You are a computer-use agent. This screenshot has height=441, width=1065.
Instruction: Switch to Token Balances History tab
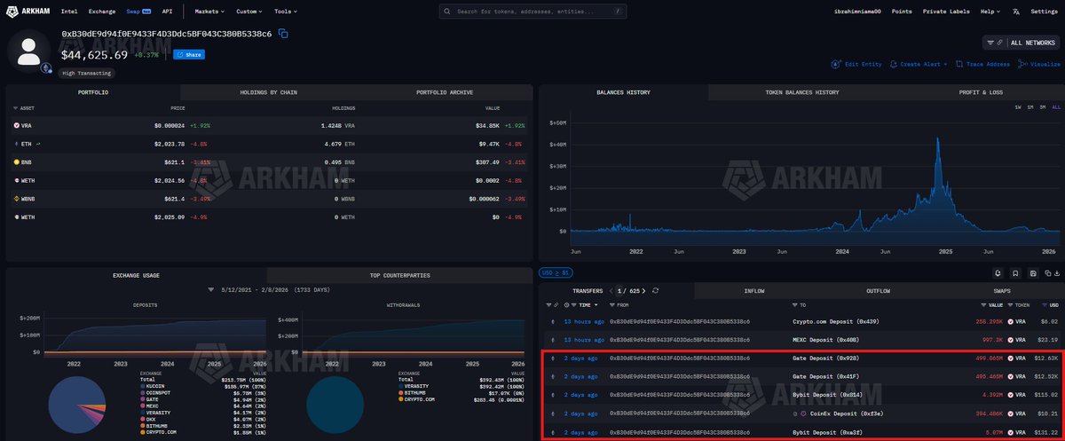(801, 92)
